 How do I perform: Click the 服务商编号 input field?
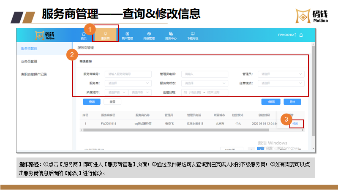pyautogui.click(x=128, y=74)
